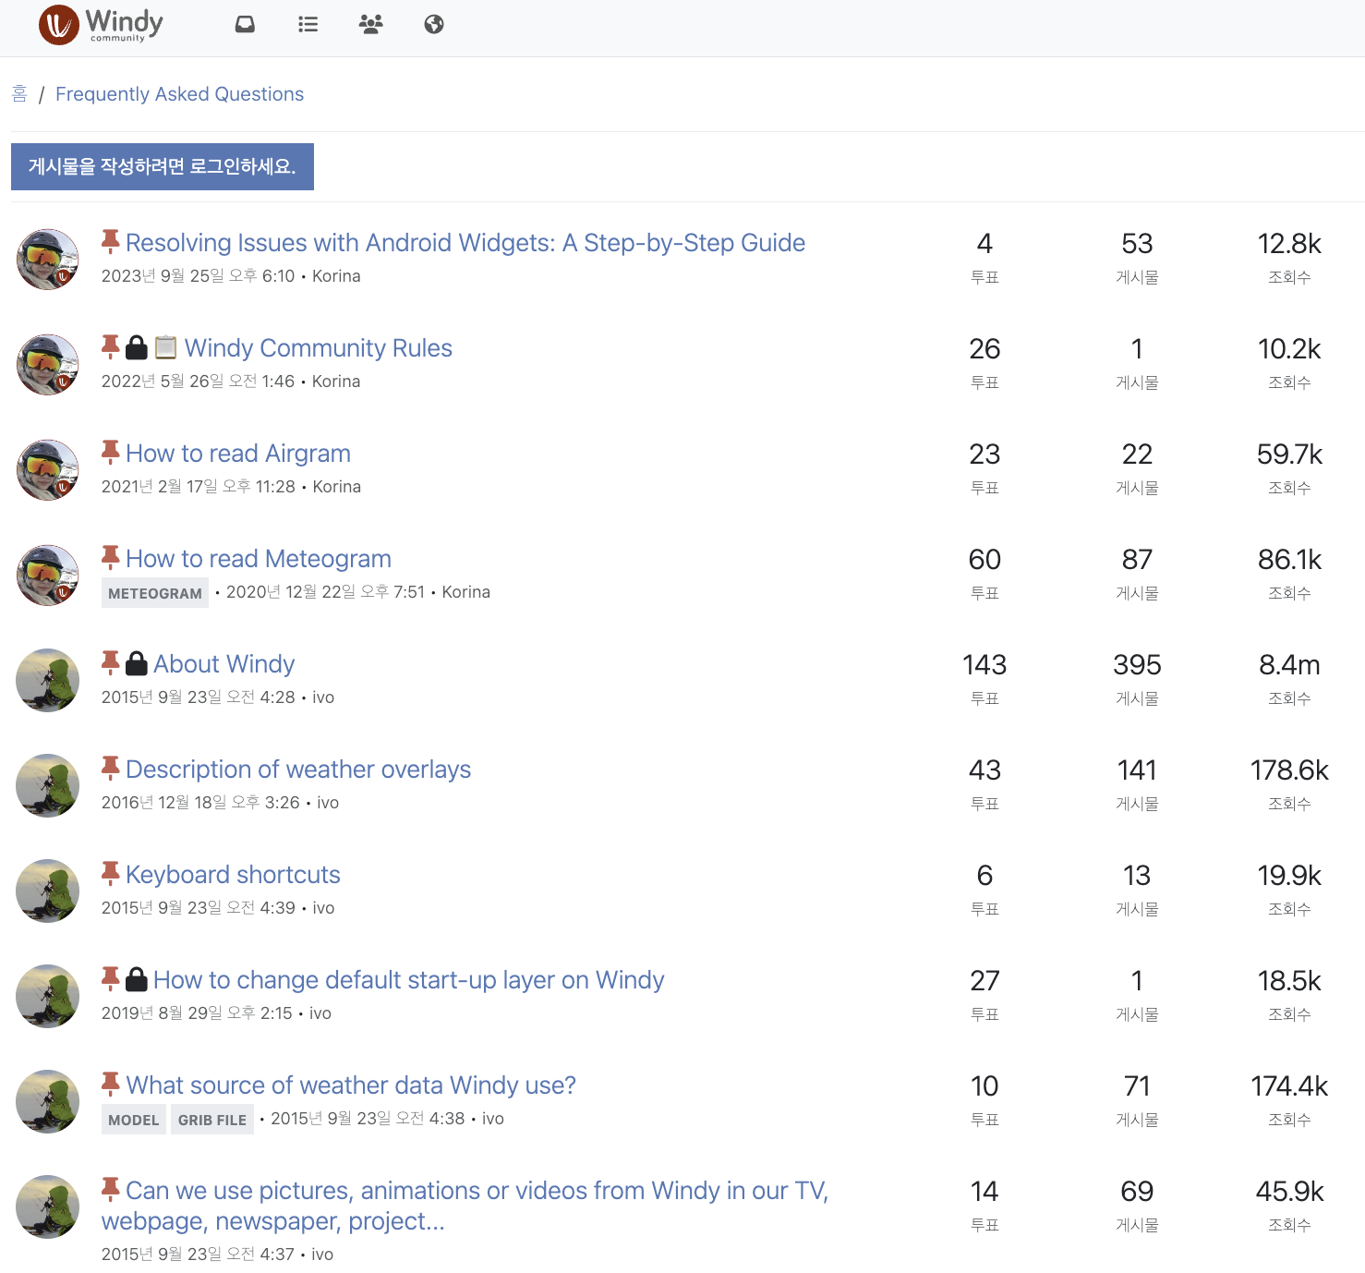Click clipboard icon on Windy Community Rules
This screenshot has width=1365, height=1273.
[166, 347]
